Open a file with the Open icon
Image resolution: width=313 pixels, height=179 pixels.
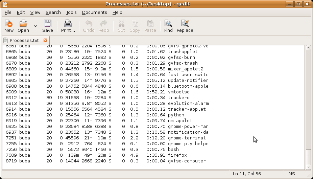click(x=23, y=26)
